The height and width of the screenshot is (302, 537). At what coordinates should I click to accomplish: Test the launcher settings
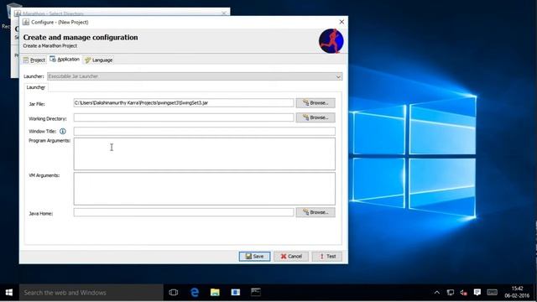pyautogui.click(x=327, y=256)
